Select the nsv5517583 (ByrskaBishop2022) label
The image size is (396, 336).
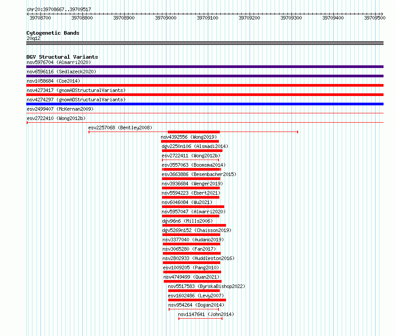[206, 286]
